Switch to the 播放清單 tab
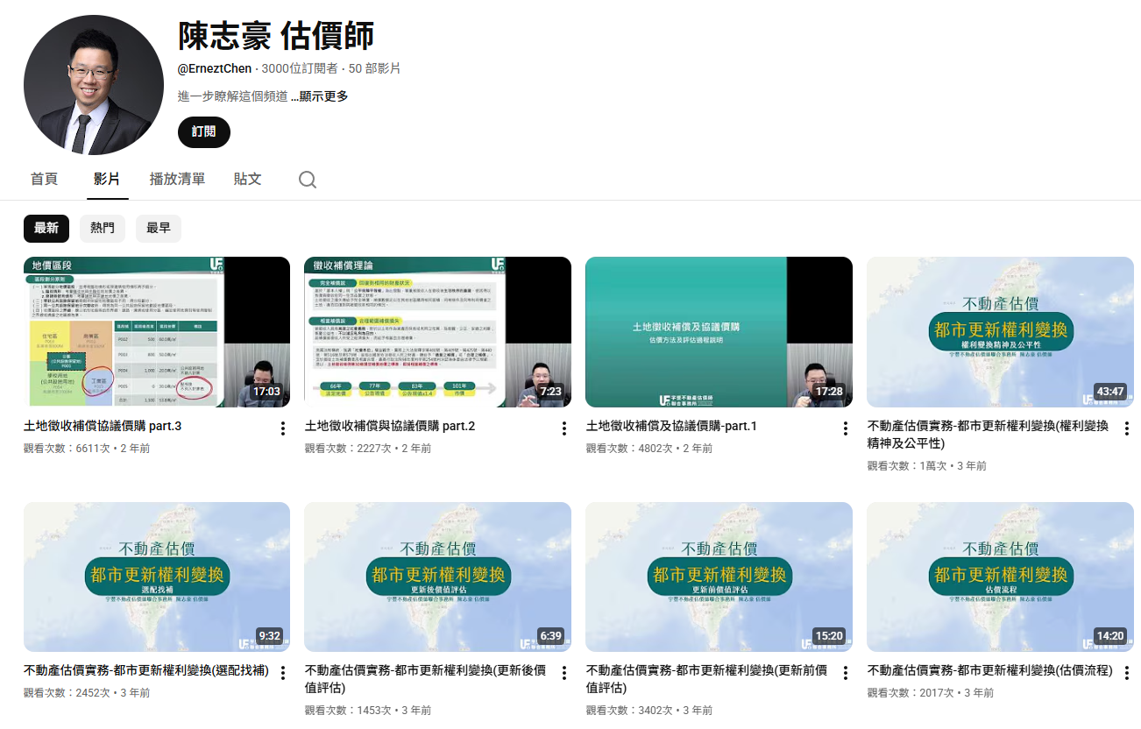1141x729 pixels. point(178,179)
